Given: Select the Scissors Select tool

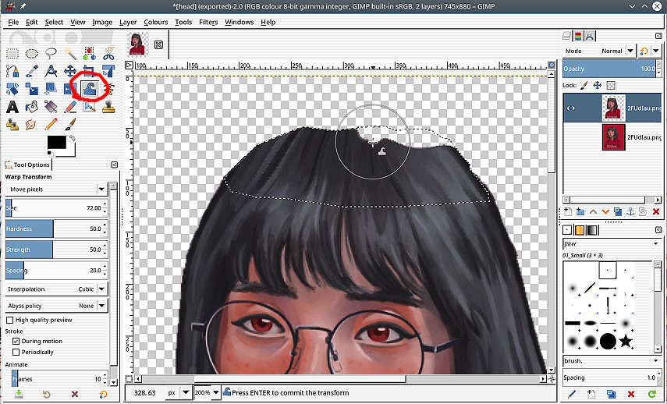Looking at the screenshot, I should [108, 54].
